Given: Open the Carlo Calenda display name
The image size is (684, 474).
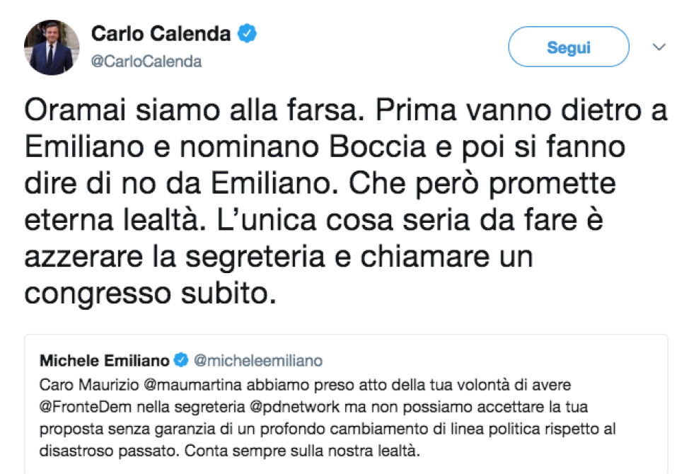Looking at the screenshot, I should pyautogui.click(x=161, y=34).
